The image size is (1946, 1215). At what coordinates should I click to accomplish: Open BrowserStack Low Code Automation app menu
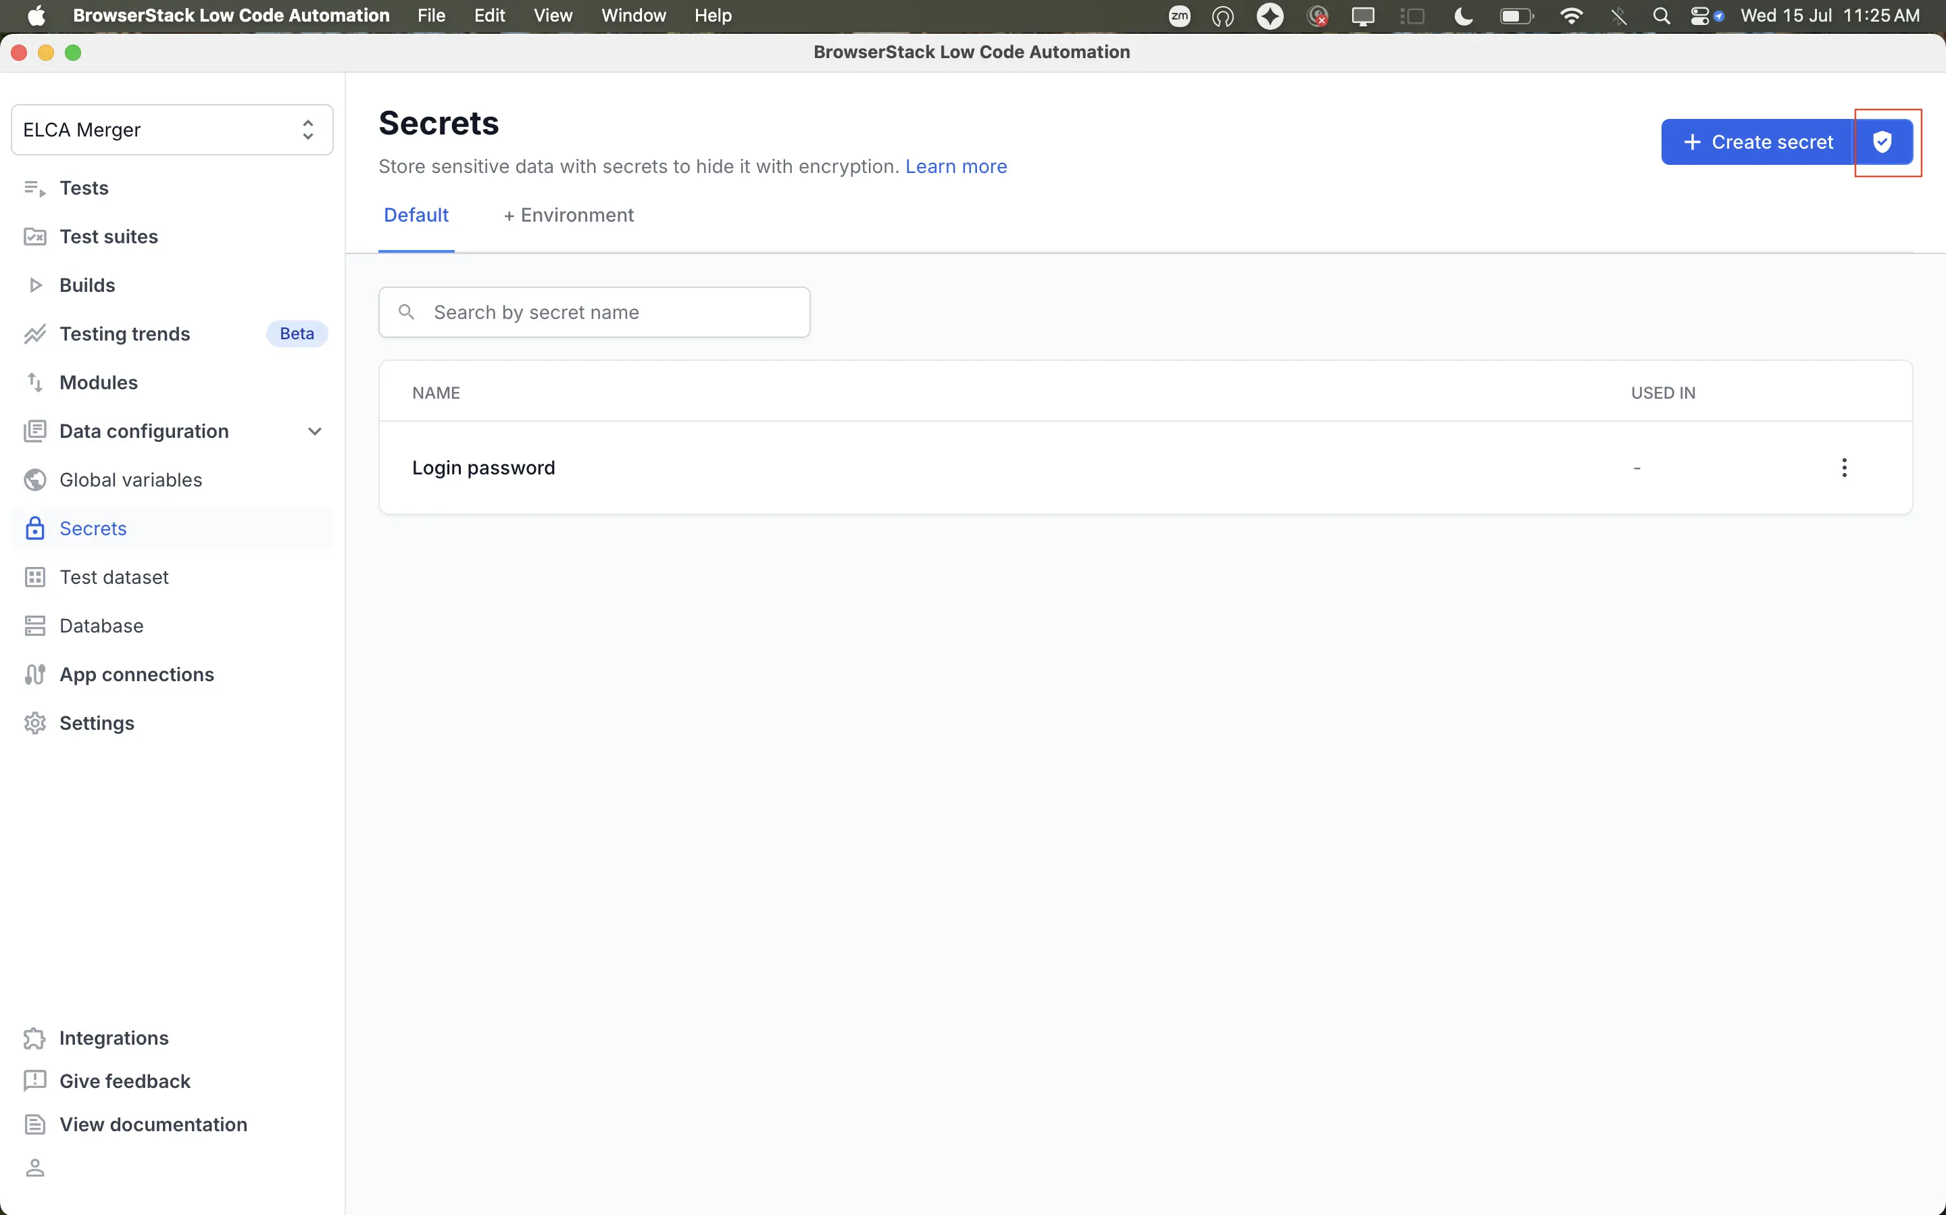231,16
